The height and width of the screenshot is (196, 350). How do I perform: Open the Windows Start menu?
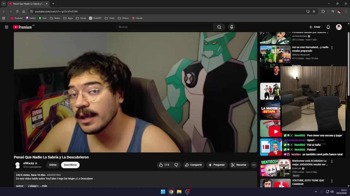click(163, 192)
